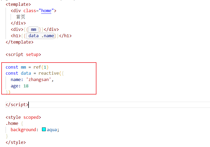The height and width of the screenshot is (147, 210).
Task: Click the opening <template> tag
Action: 18,4
